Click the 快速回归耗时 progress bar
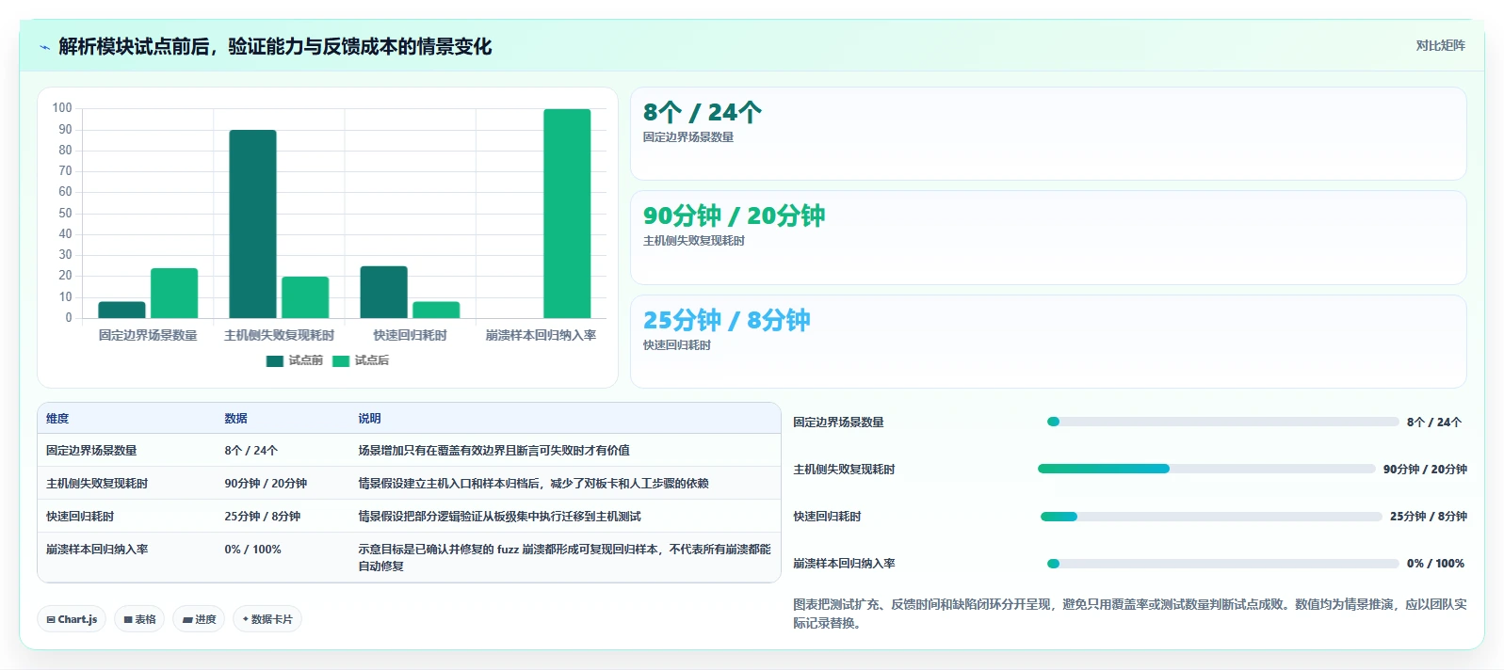Image resolution: width=1504 pixels, height=670 pixels. click(1211, 517)
